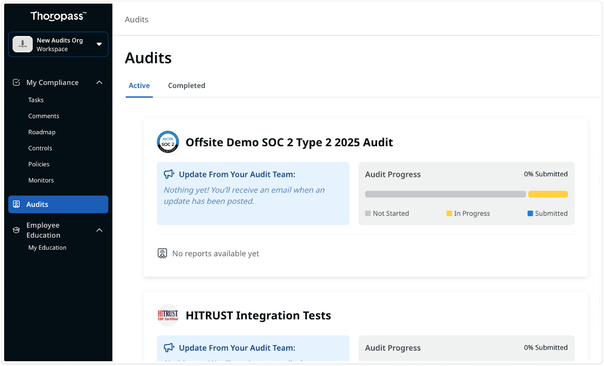Open Employee Education in the sidebar
The width and height of the screenshot is (604, 366).
click(x=43, y=230)
